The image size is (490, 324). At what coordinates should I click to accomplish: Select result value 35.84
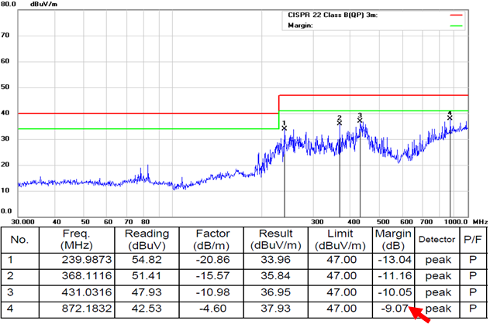point(276,276)
